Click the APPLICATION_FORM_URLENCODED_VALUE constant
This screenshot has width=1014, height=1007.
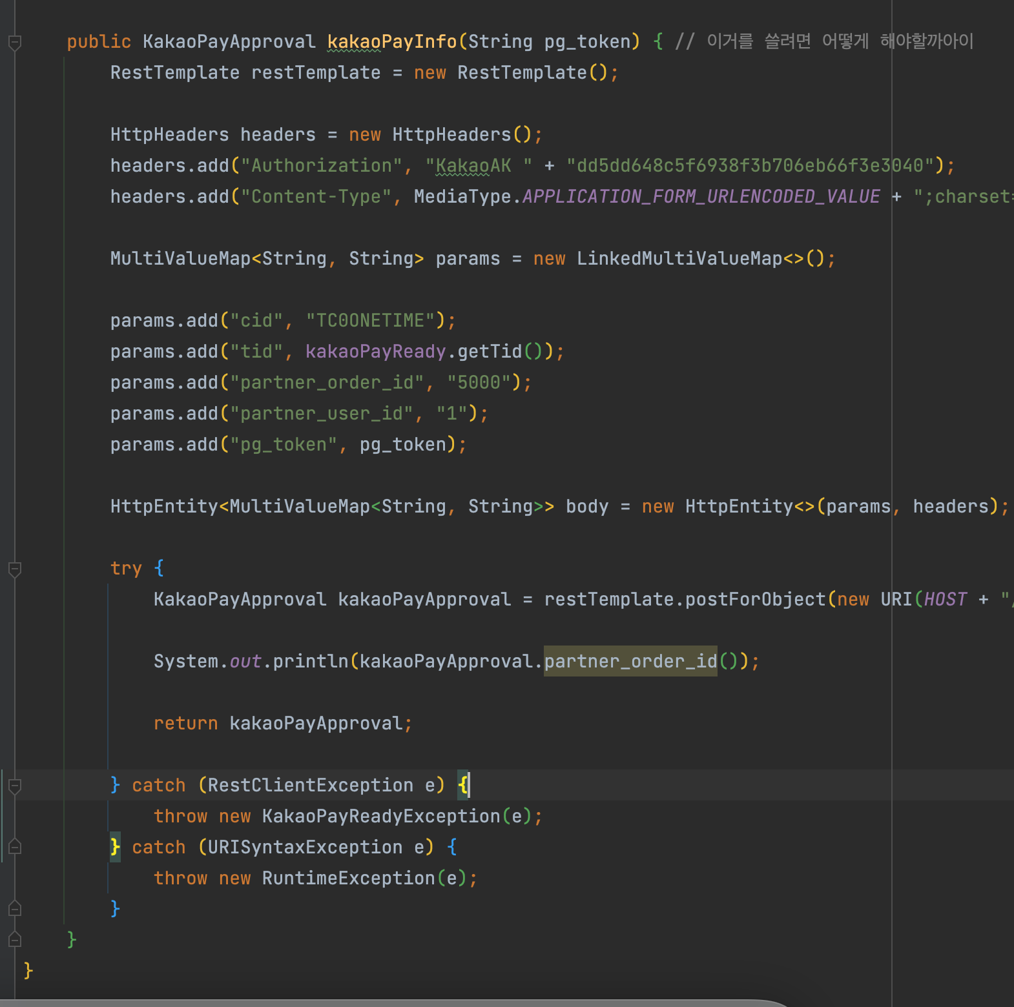point(701,196)
